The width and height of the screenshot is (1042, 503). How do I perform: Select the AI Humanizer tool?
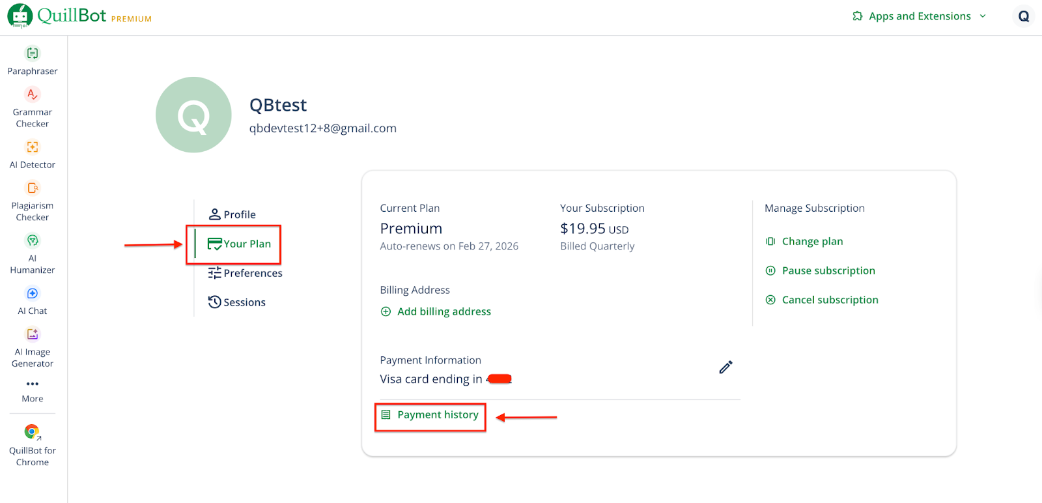[33, 254]
